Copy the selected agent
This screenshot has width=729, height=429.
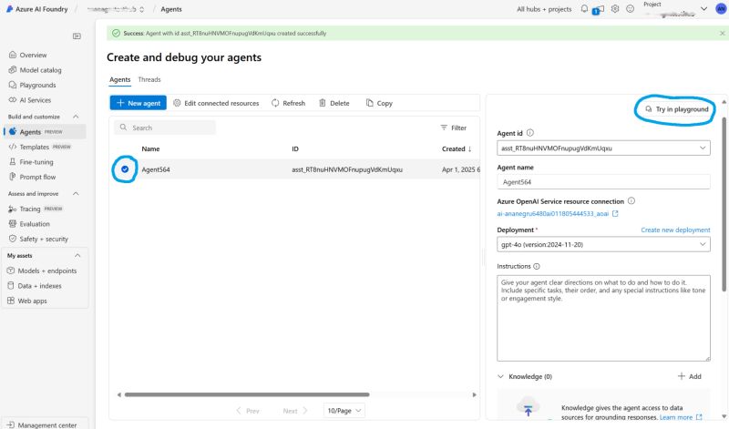[x=379, y=103]
